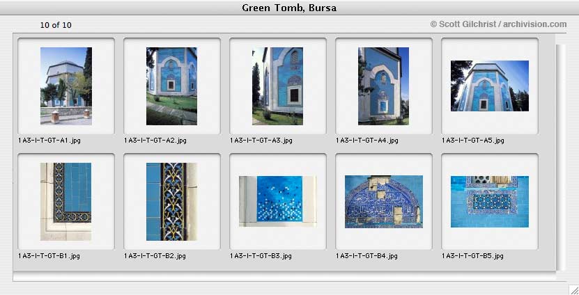Open the wide-angle 1A3-I-T-GT-A5 thumbnail
The image size is (579, 295).
pos(490,86)
